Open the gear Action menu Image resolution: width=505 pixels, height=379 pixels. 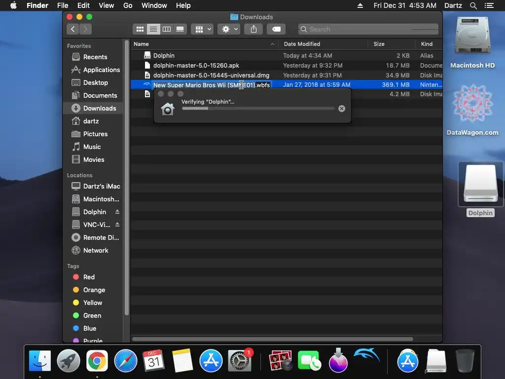click(229, 29)
